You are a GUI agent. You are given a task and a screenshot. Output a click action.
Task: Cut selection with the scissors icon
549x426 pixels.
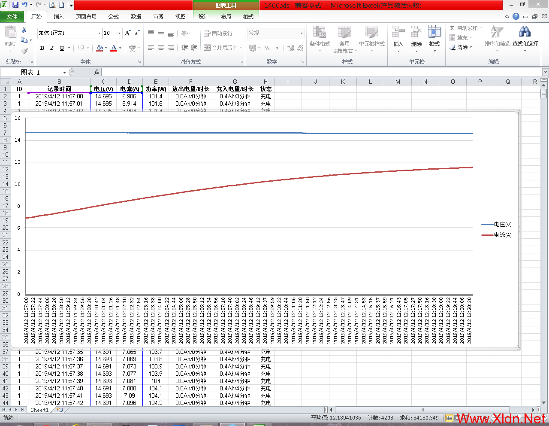click(x=24, y=30)
